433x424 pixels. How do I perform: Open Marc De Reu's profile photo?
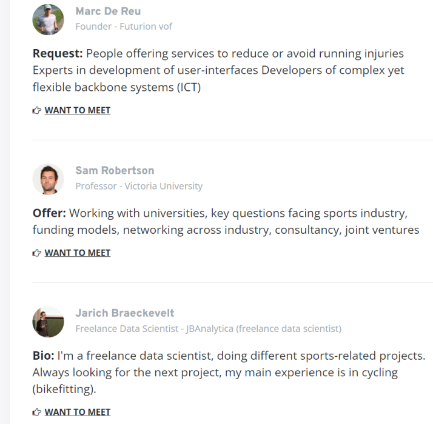click(48, 19)
